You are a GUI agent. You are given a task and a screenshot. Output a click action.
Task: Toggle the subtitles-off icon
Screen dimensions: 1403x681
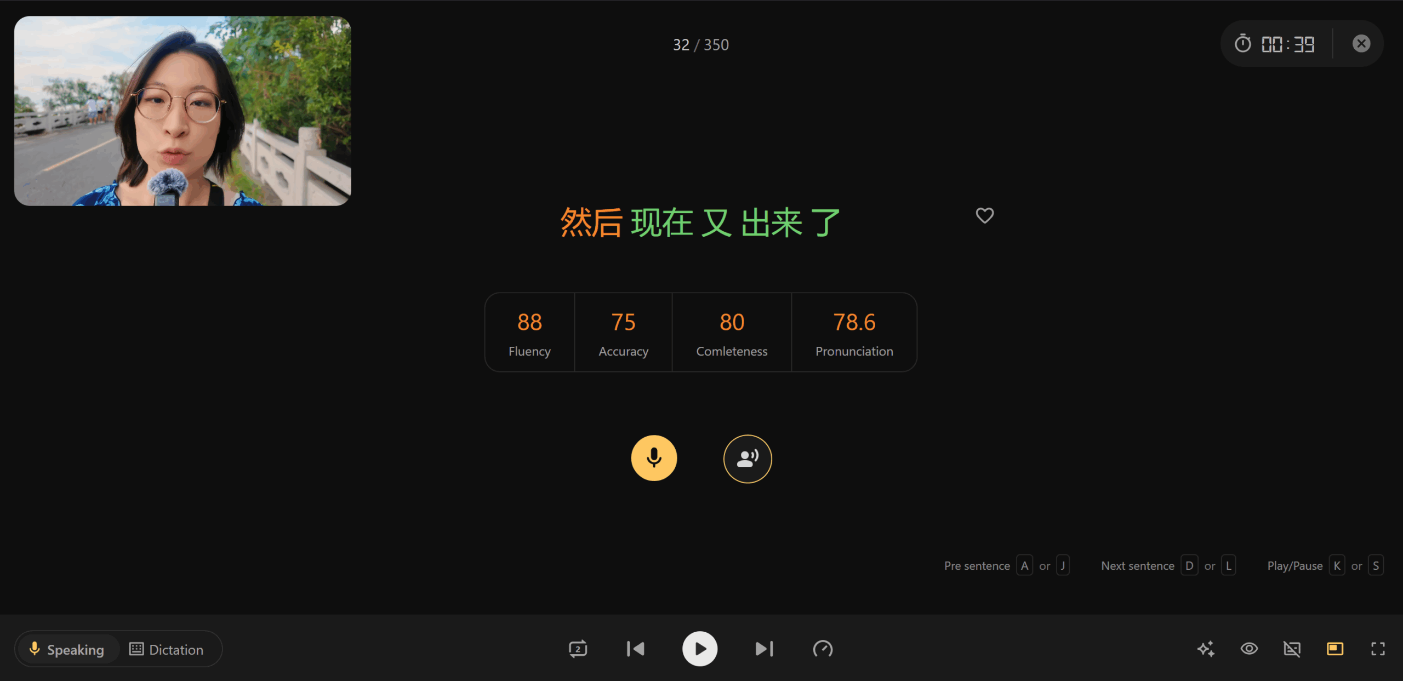[x=1292, y=649]
